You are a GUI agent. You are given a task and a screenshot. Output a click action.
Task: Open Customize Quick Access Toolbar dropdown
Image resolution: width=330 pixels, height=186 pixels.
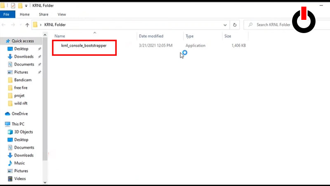(x=26, y=6)
